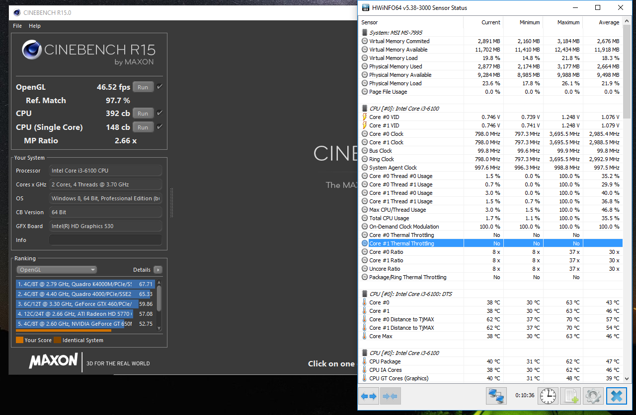Select Uncore Ratio row
The height and width of the screenshot is (415, 636).
click(490, 269)
